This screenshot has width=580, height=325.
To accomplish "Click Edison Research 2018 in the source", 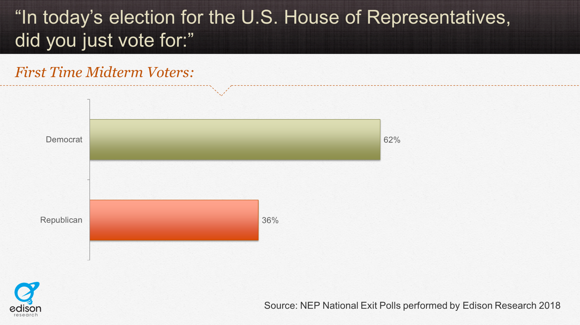I will point(511,305).
